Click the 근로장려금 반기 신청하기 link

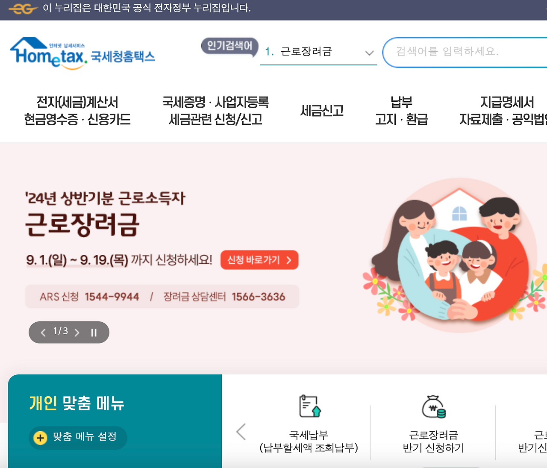click(433, 441)
